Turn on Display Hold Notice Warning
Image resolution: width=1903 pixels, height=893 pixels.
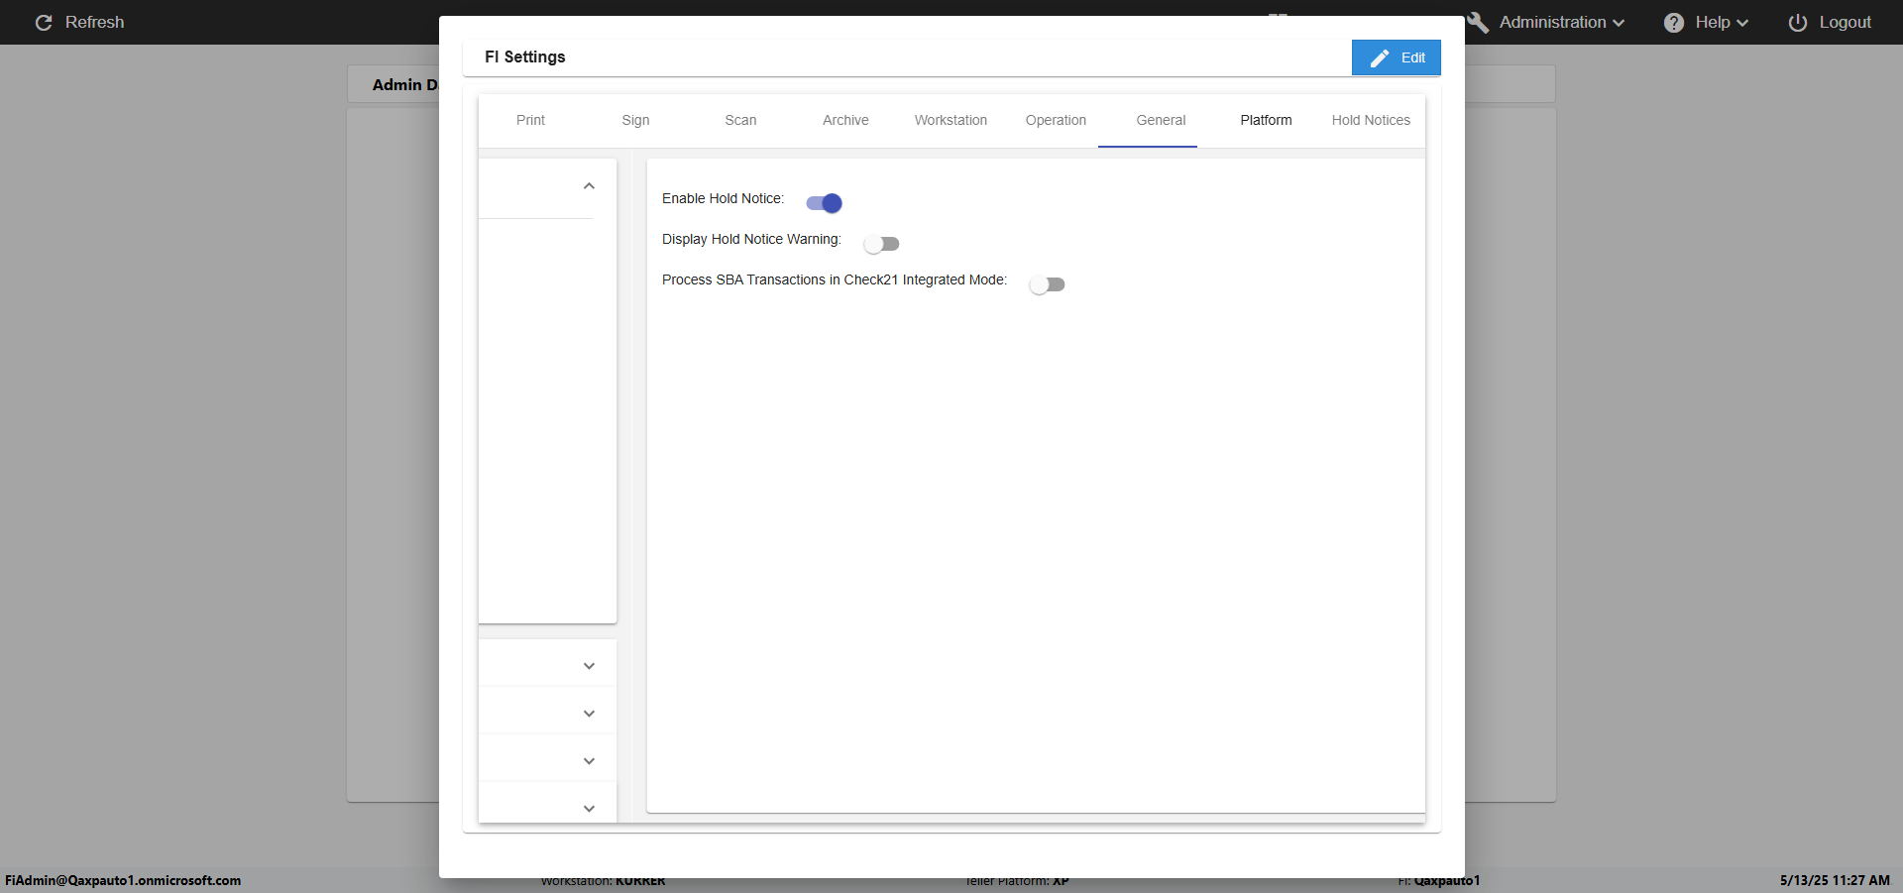pos(881,244)
